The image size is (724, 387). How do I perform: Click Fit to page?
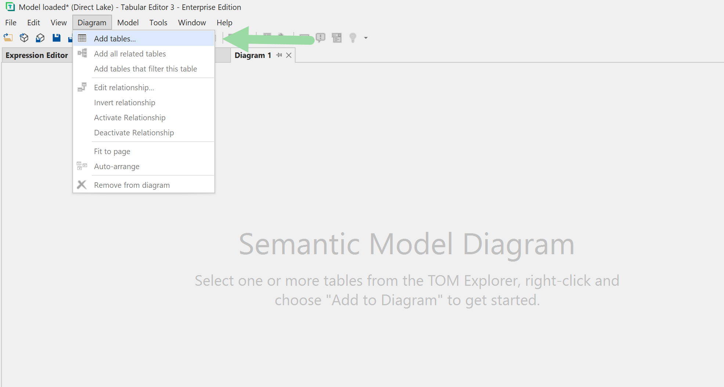[x=112, y=151]
